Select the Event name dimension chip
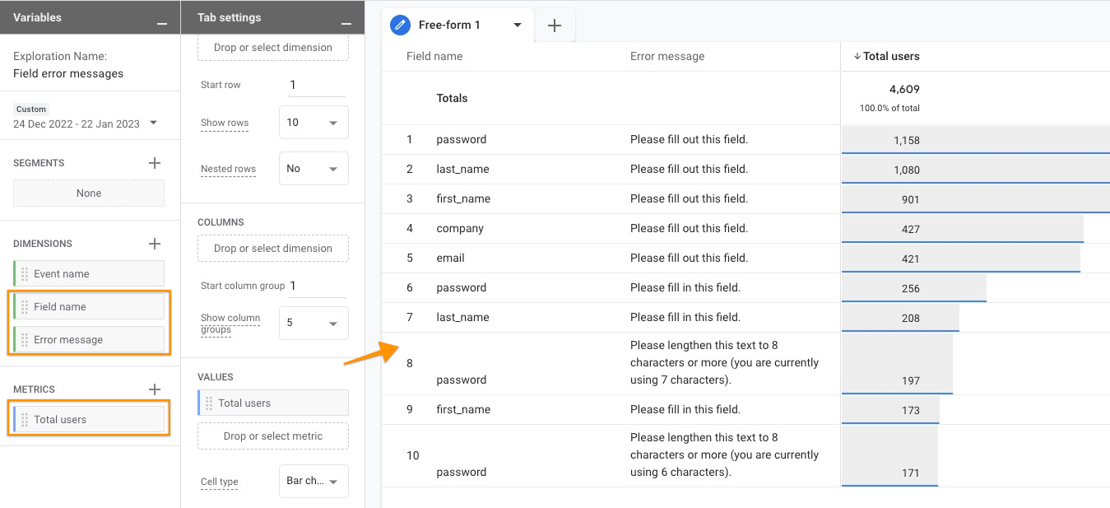This screenshot has width=1110, height=508. click(x=88, y=273)
